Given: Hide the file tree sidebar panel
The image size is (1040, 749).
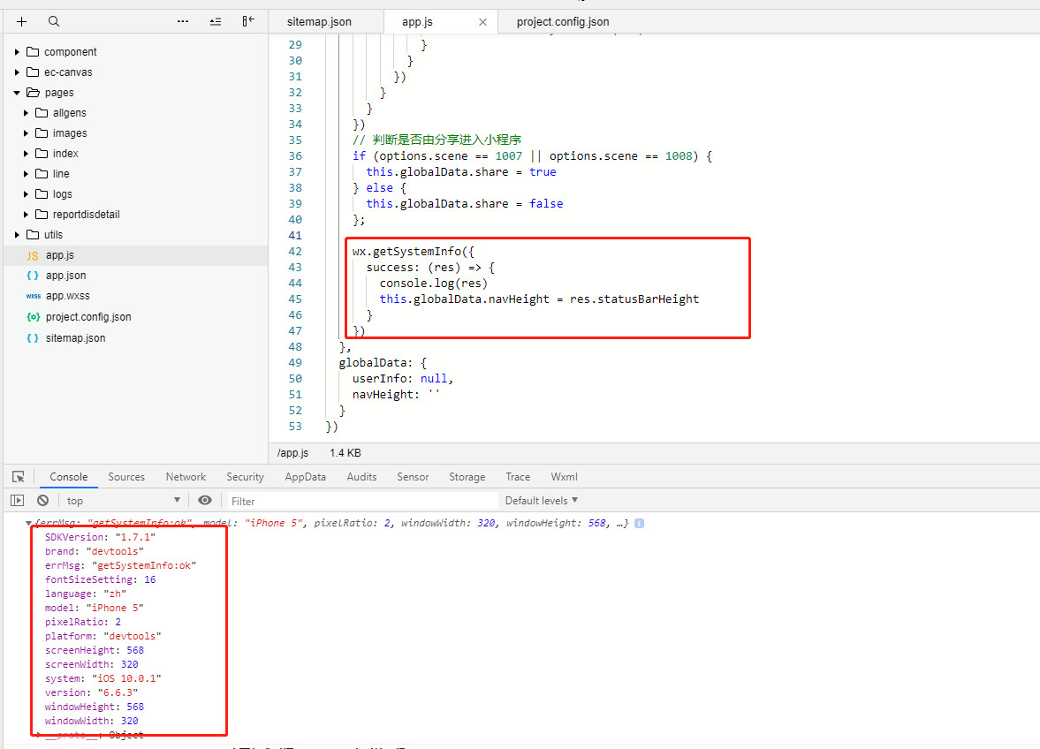Looking at the screenshot, I should pos(248,21).
